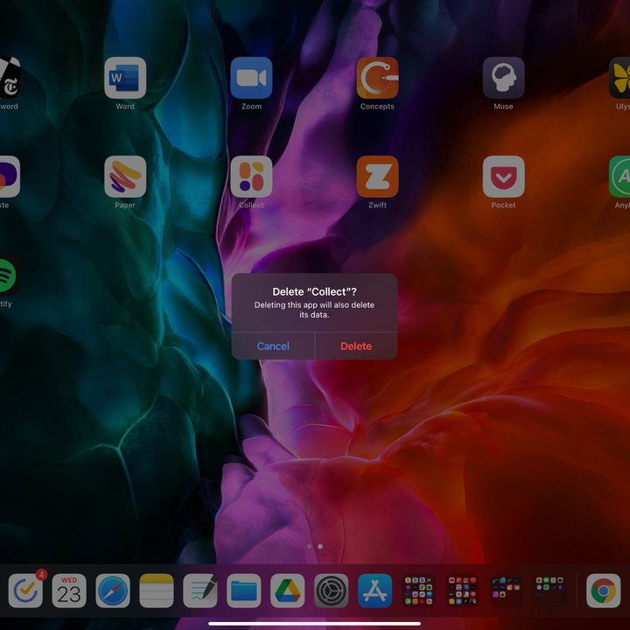Open the Files app in dock
This screenshot has height=630, width=630.
click(244, 591)
